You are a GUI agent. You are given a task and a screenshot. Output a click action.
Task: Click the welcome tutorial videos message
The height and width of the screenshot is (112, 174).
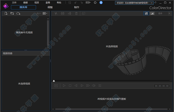point(133,3)
